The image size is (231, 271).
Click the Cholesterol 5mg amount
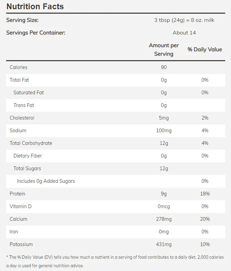(164, 118)
